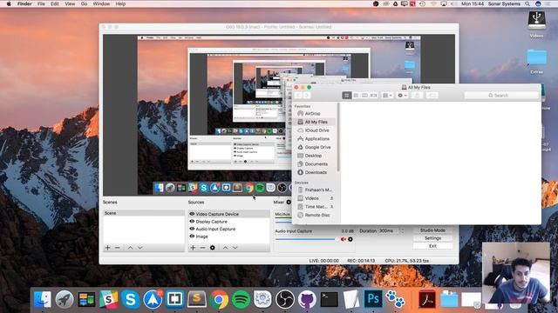The image size is (558, 313).
Task: Click the Duration 300ms stepper arrows
Action: click(403, 230)
